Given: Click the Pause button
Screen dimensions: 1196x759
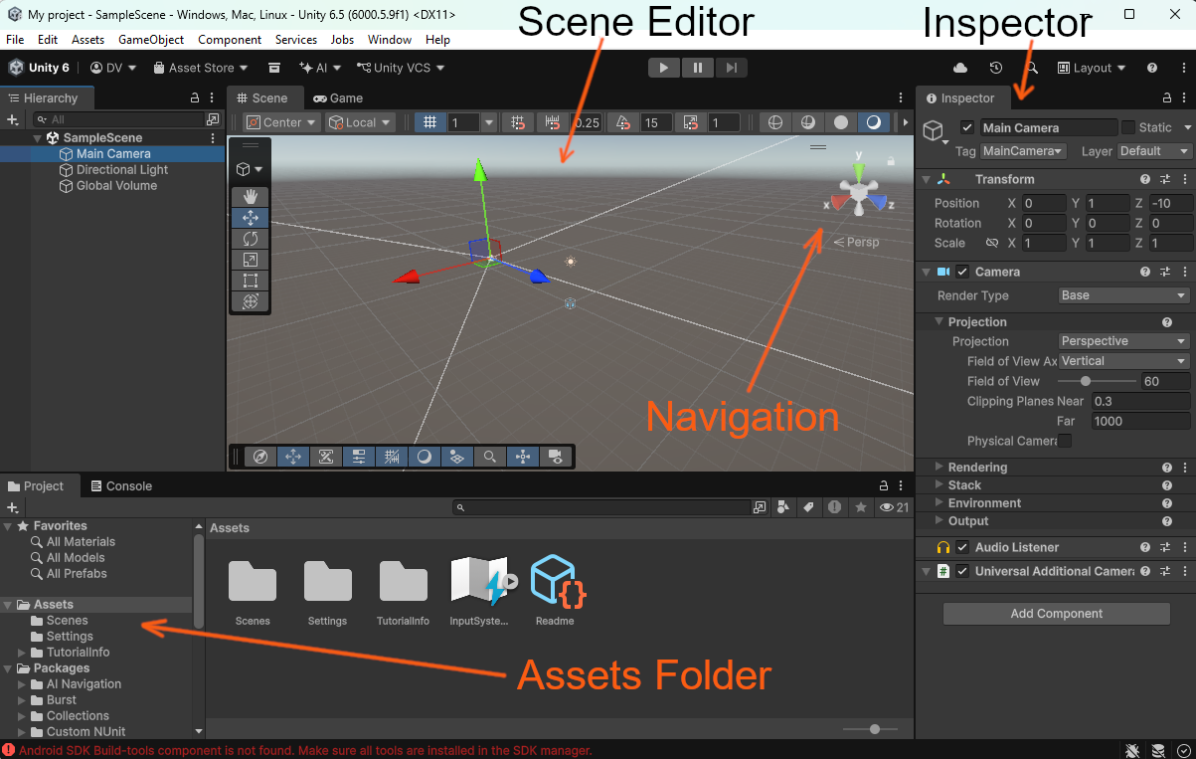Looking at the screenshot, I should coord(698,68).
